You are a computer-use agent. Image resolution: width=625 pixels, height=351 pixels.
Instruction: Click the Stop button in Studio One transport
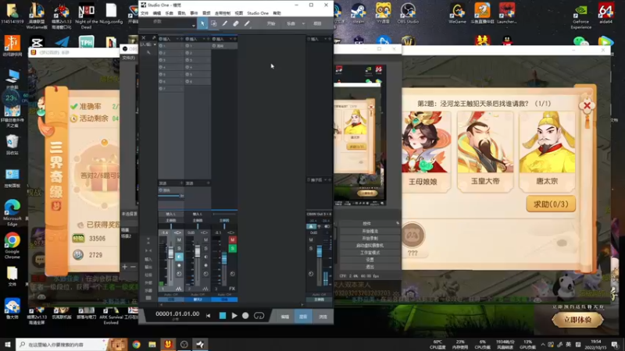(223, 316)
